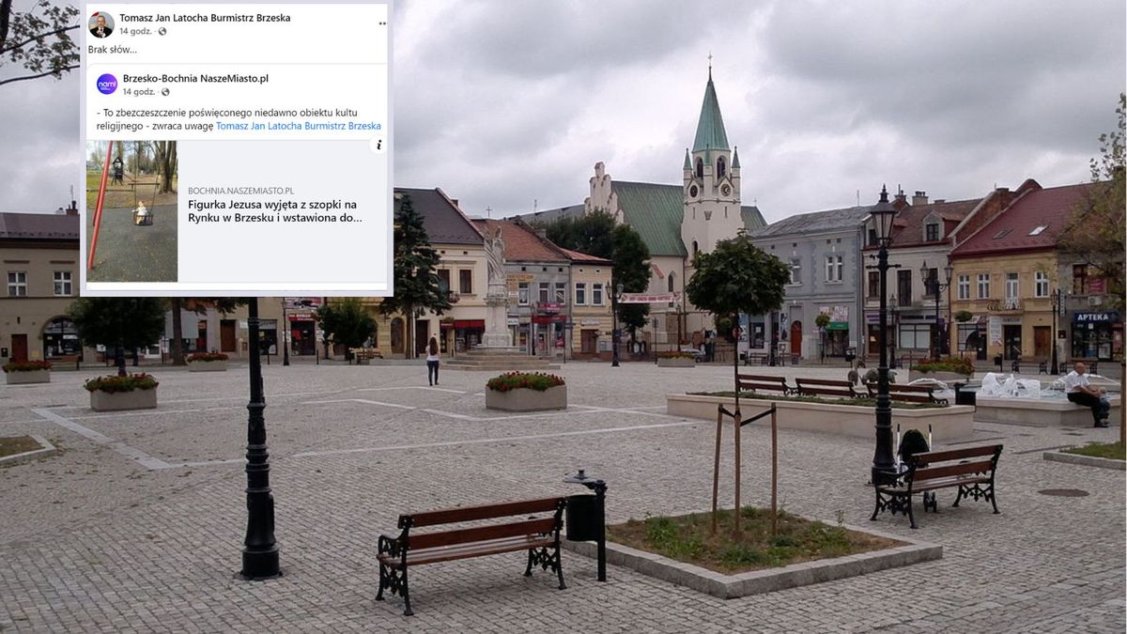
Task: Click the shared post's 14 godz. timestamp
Action: pyautogui.click(x=137, y=92)
